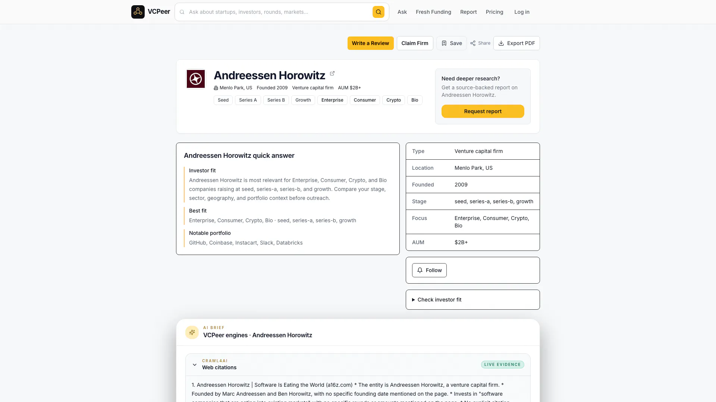Select the Series B tag
The height and width of the screenshot is (402, 716).
point(276,100)
